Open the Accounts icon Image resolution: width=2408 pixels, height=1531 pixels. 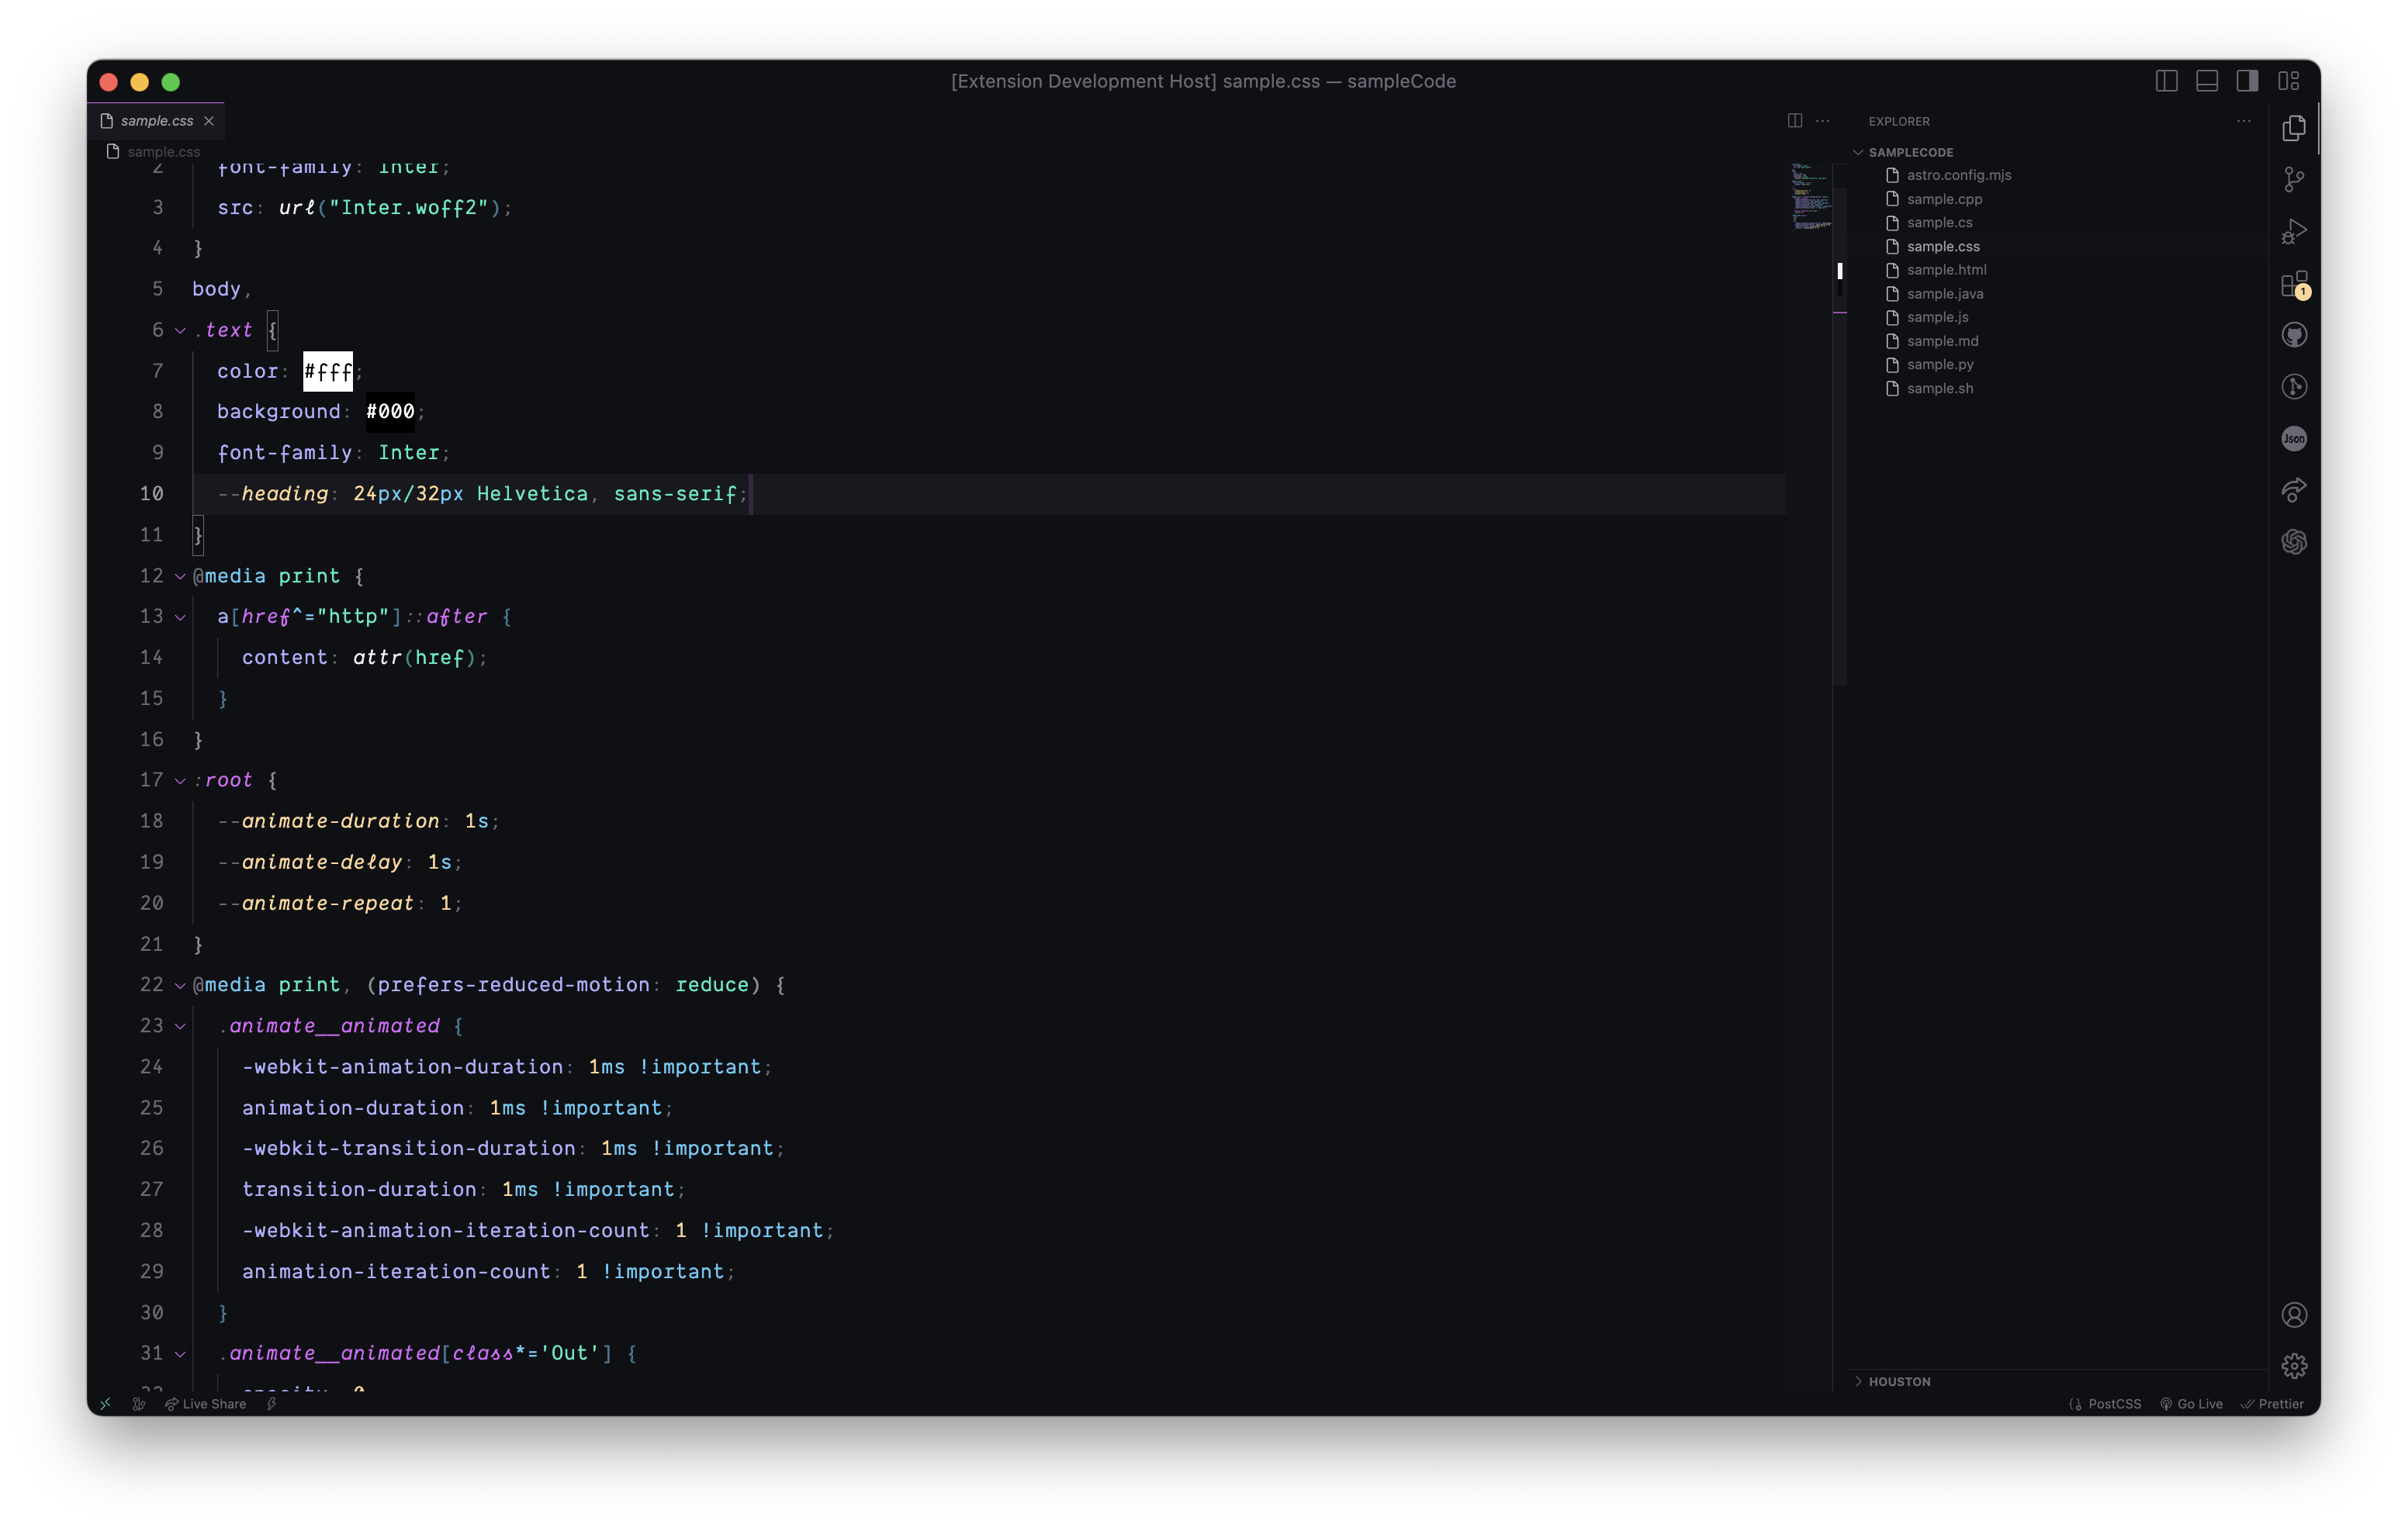tap(2294, 1314)
